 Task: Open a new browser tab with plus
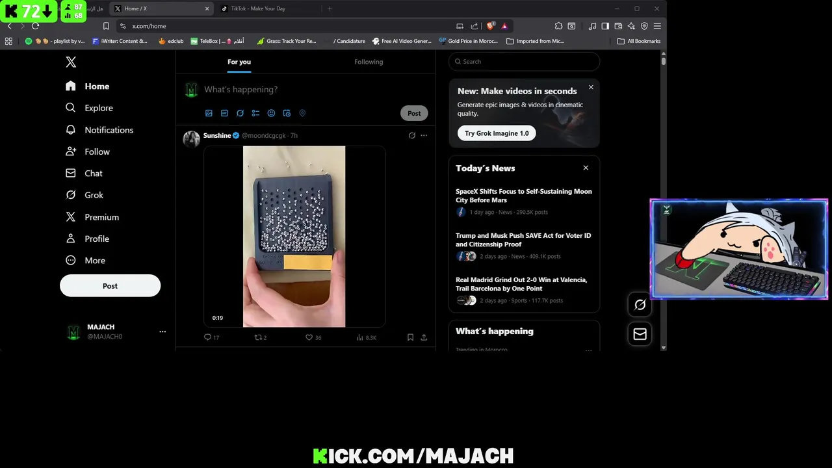330,8
